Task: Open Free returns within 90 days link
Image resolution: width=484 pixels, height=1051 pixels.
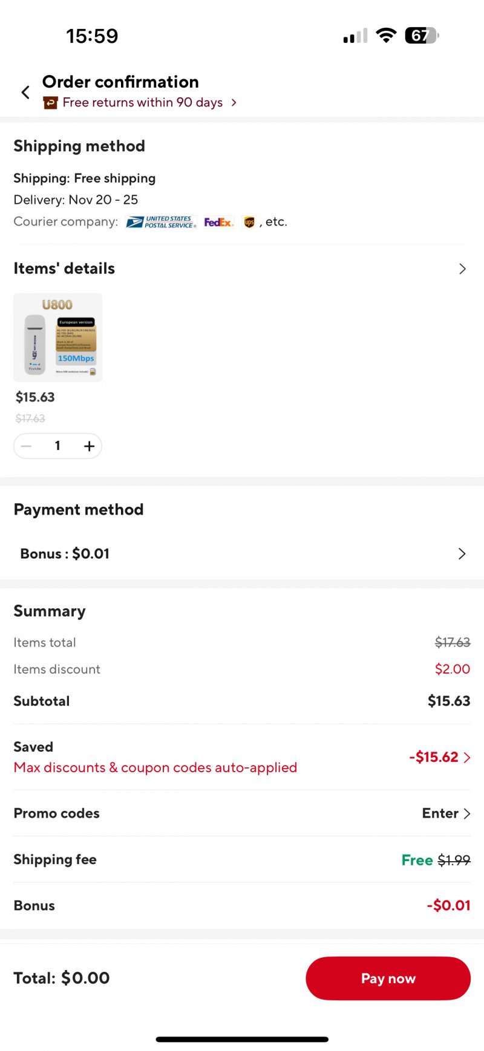Action: (143, 103)
